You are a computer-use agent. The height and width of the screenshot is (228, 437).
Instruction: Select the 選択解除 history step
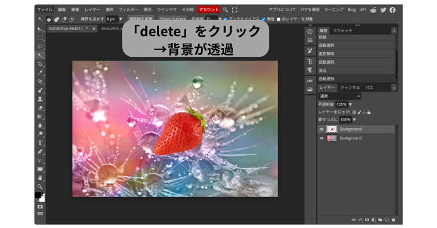356,54
